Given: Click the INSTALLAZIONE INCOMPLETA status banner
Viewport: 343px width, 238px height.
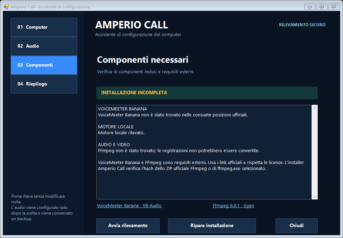Looking at the screenshot, I should 207,93.
